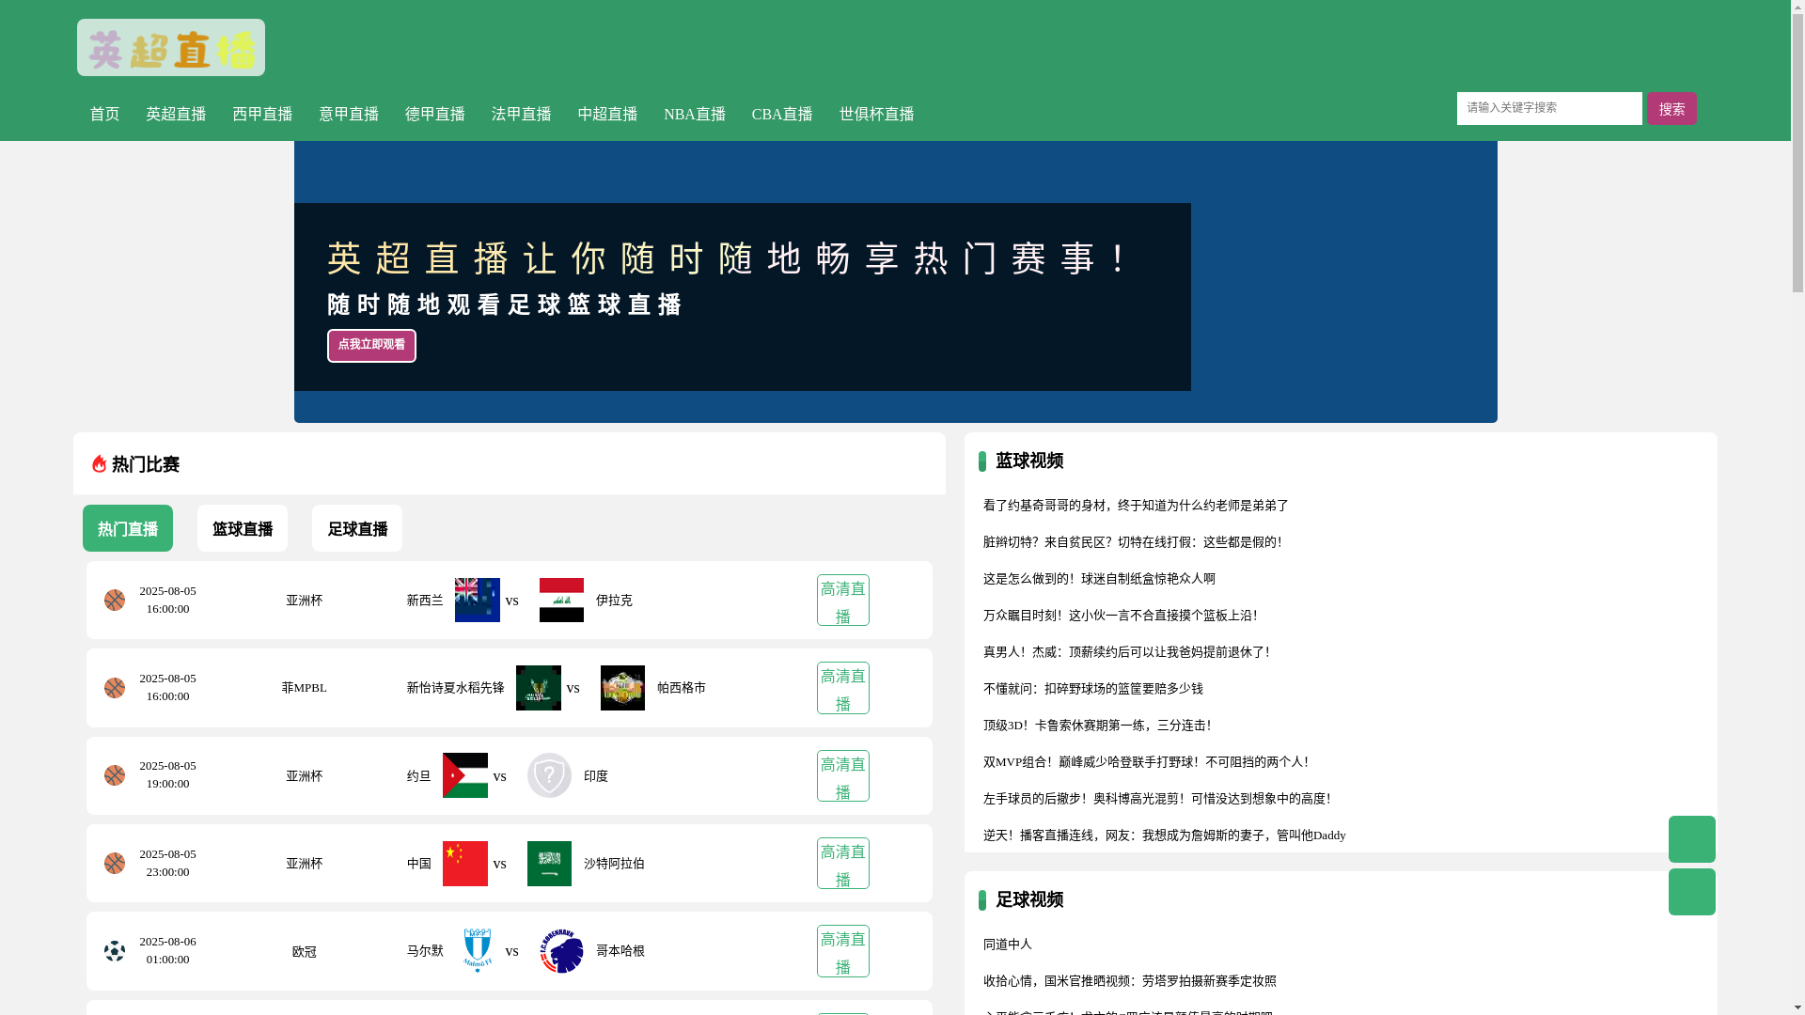Click the lower green floating side button

[1692, 892]
